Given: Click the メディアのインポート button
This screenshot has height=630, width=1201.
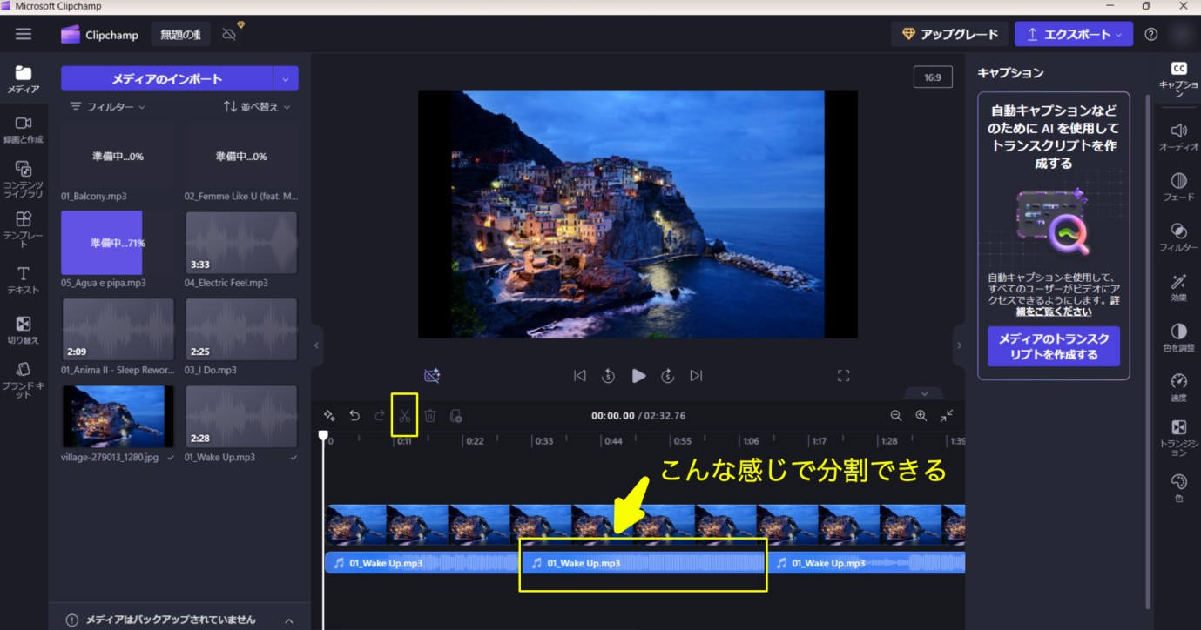Looking at the screenshot, I should (x=166, y=78).
